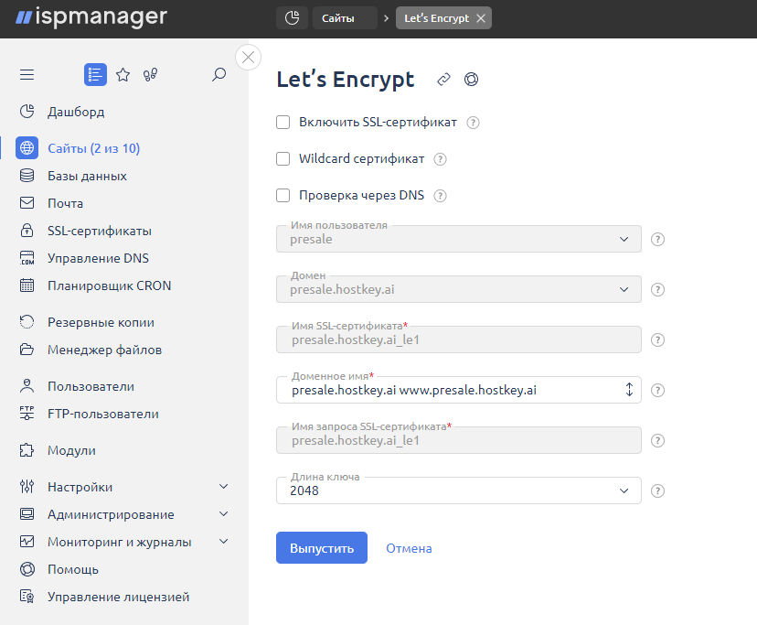Click the Доменное имя input field
757x625 pixels.
pos(459,390)
